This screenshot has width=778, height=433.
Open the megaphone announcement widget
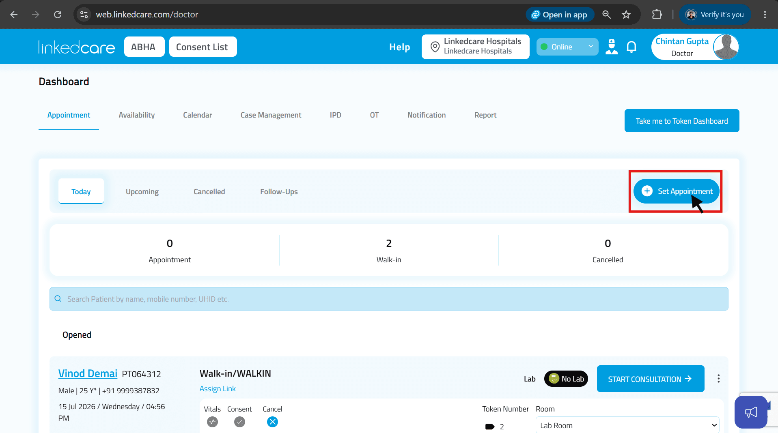click(x=751, y=412)
